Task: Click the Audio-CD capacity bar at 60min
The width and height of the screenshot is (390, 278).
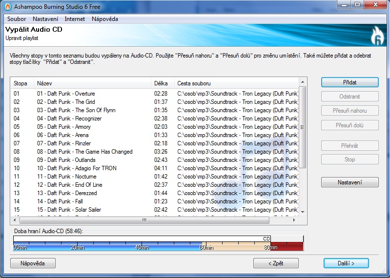Action: pos(203,244)
